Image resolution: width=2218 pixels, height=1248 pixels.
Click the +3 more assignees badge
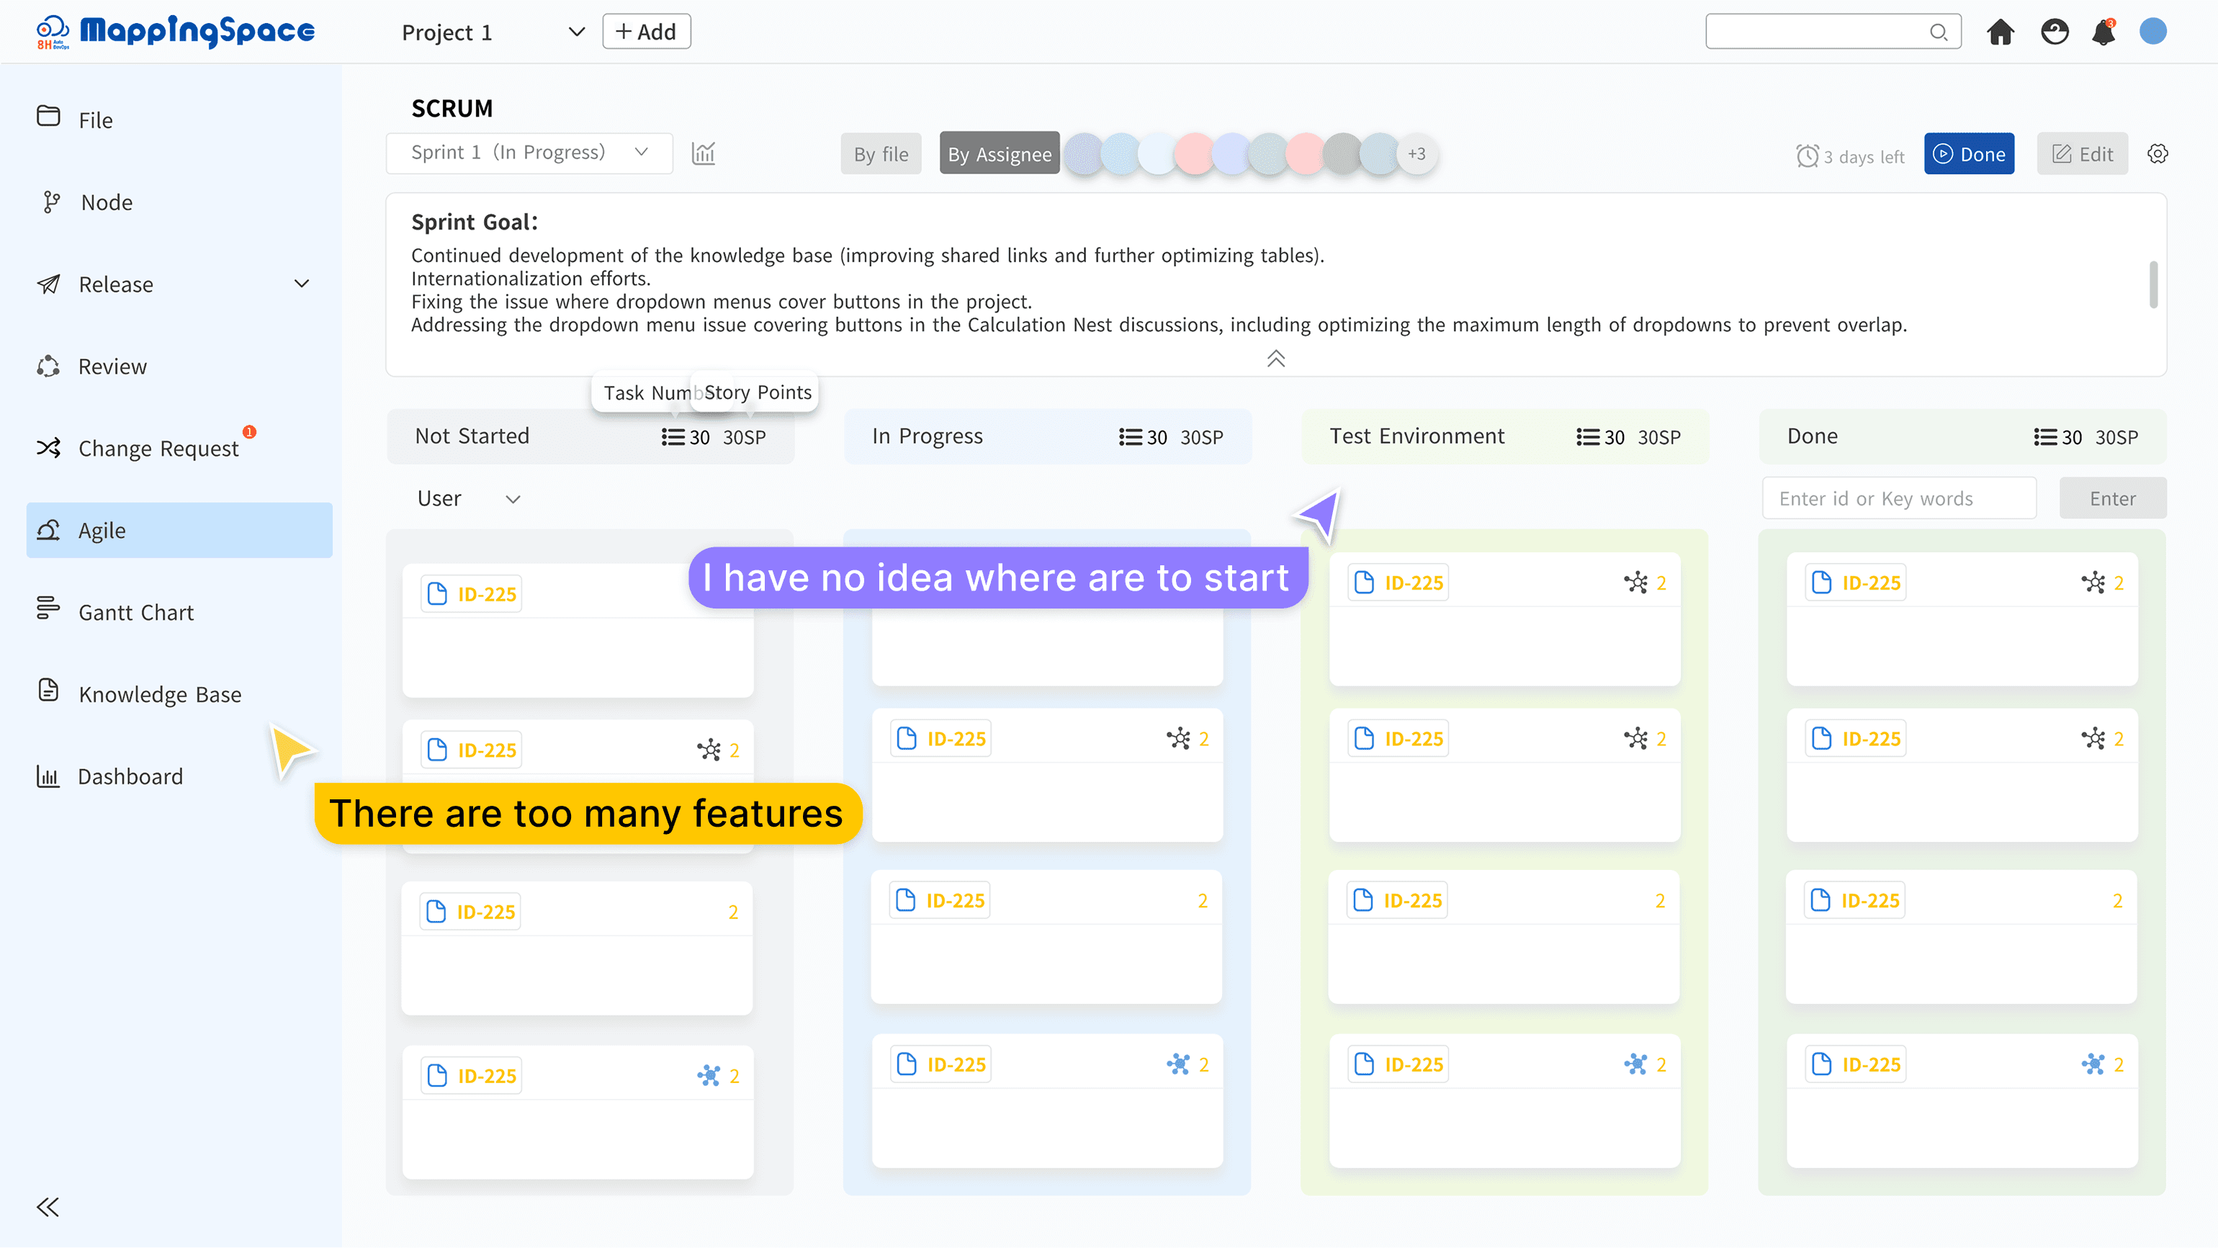click(x=1416, y=154)
